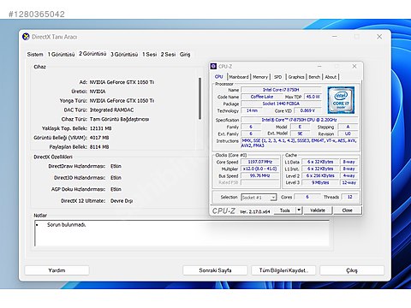The image size is (411, 308).
Task: Click the 12131 MB total memory value
Action: pyautogui.click(x=100, y=128)
